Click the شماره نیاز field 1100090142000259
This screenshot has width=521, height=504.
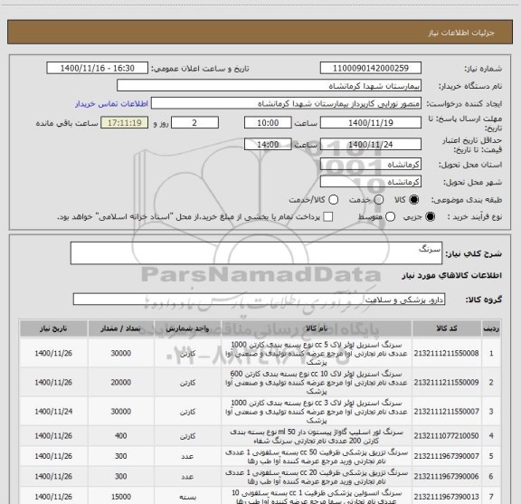[371, 68]
